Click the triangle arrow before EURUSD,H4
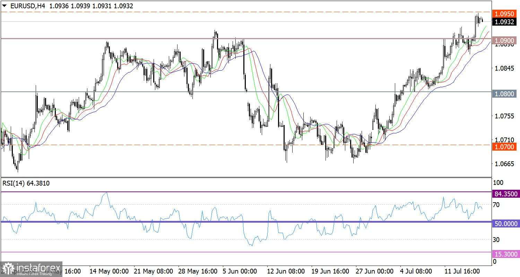520x277 pixels. tap(5, 6)
